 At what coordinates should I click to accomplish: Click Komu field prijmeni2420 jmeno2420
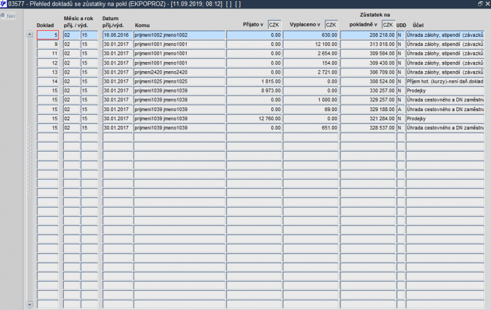click(x=179, y=72)
